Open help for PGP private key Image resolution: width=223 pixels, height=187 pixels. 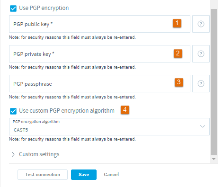[x=201, y=54]
